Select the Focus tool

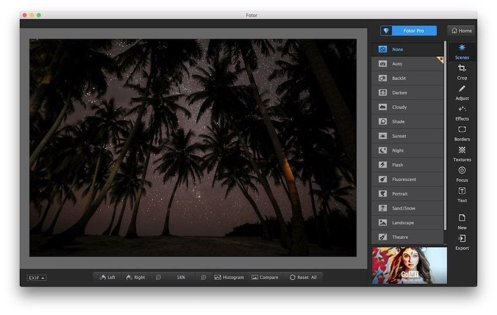coord(462,174)
